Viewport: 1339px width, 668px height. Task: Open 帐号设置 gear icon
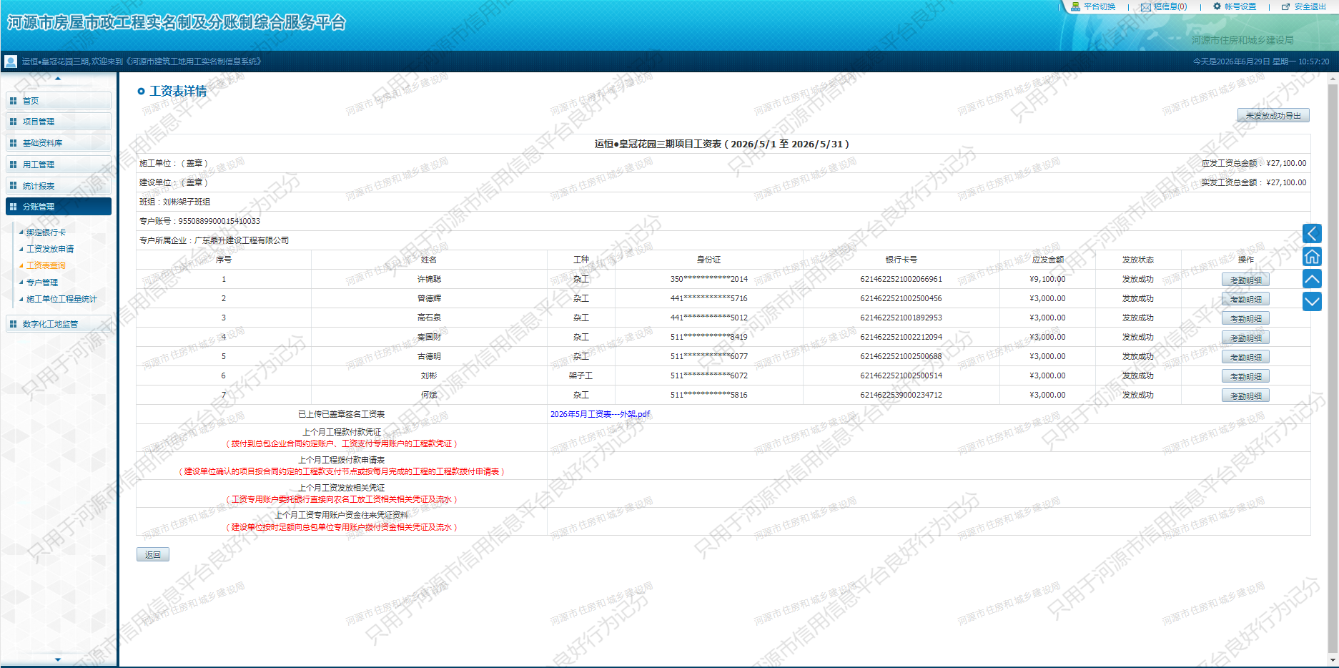tap(1217, 6)
